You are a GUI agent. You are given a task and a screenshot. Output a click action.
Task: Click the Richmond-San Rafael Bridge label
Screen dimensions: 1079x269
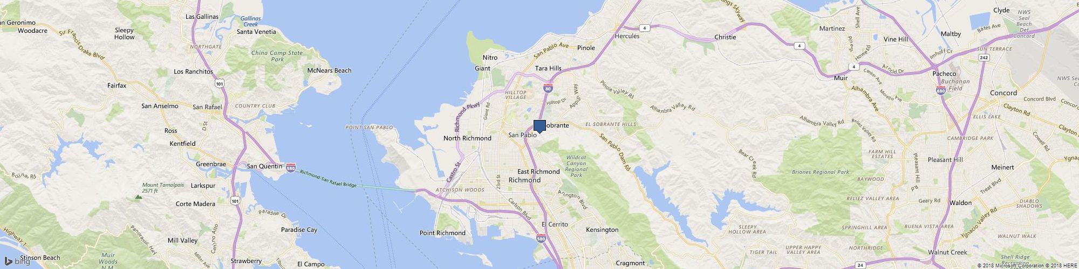coord(328,178)
